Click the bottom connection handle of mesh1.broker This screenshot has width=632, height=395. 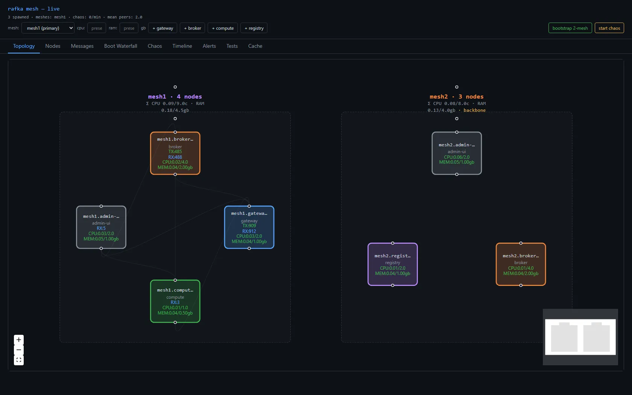[175, 174]
